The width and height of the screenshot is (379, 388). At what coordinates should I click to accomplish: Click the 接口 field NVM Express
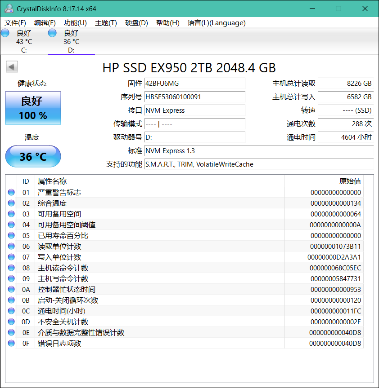tap(195, 110)
